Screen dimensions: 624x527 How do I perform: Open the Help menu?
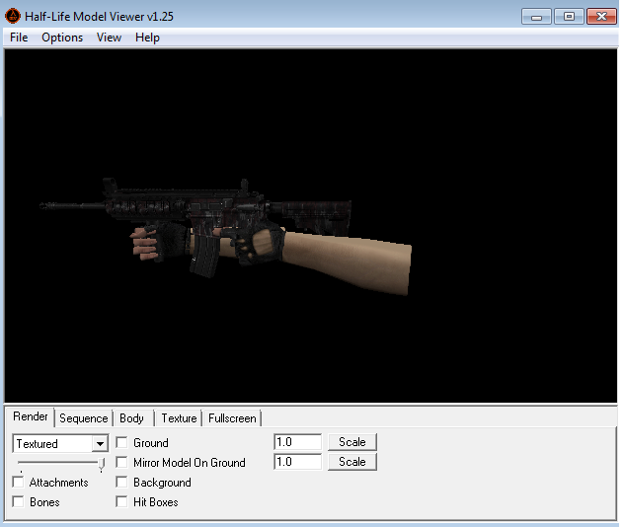tap(147, 38)
